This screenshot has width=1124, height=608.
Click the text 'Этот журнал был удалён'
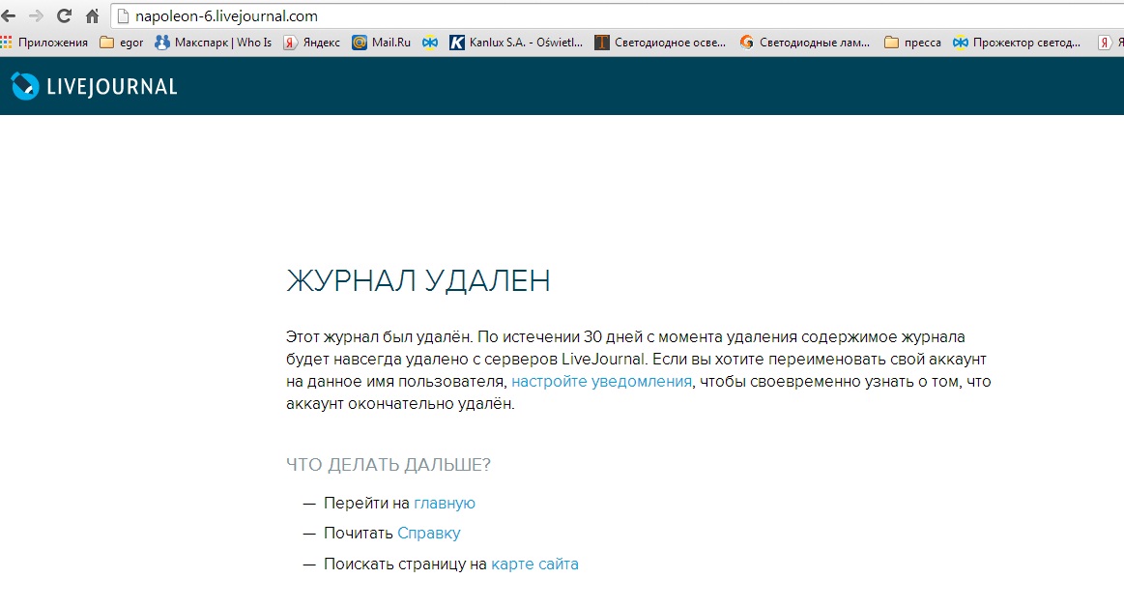coord(379,337)
